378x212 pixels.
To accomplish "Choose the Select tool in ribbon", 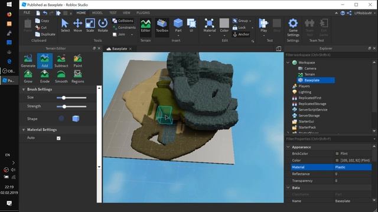I will tap(65, 25).
